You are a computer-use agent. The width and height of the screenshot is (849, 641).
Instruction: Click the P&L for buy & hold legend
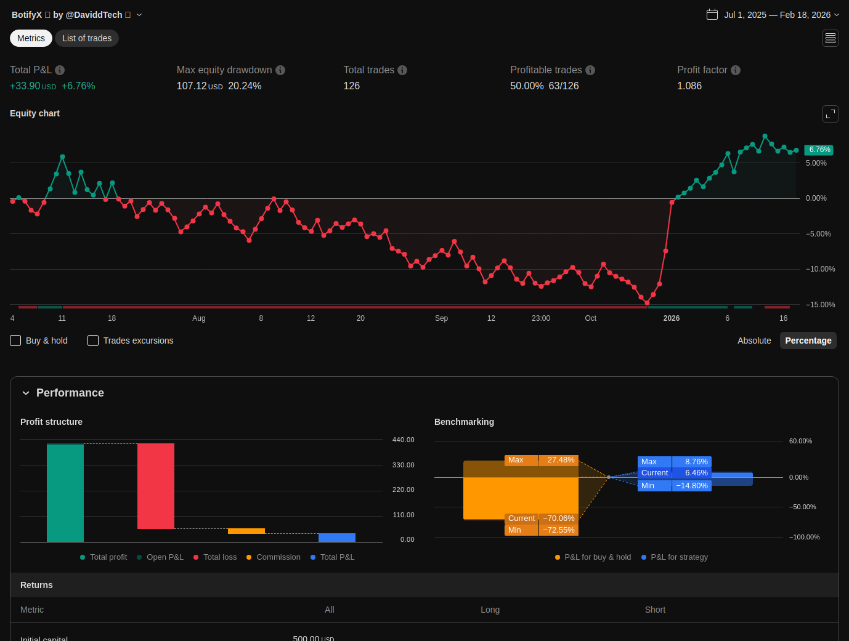pyautogui.click(x=593, y=557)
